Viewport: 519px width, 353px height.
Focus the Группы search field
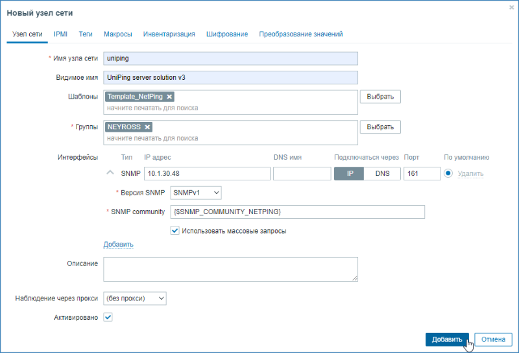click(x=230, y=138)
